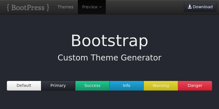
Task: Expand the Preview dropdown menu
Action: [x=92, y=7]
